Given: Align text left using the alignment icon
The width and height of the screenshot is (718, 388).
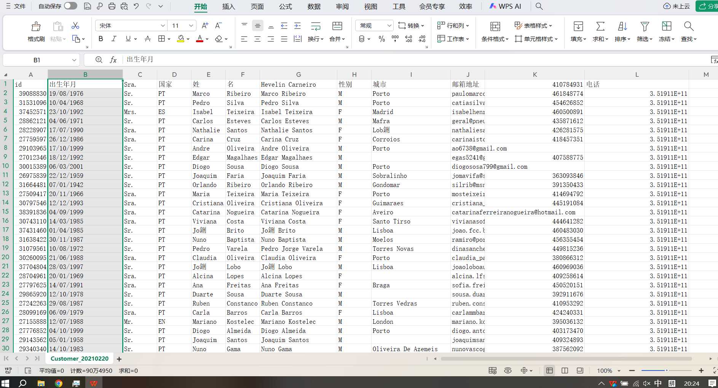Looking at the screenshot, I should tap(244, 39).
